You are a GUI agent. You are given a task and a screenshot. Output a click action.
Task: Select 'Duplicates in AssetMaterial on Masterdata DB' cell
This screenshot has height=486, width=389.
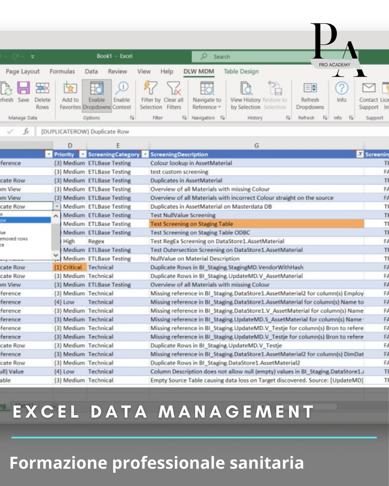(x=256, y=206)
